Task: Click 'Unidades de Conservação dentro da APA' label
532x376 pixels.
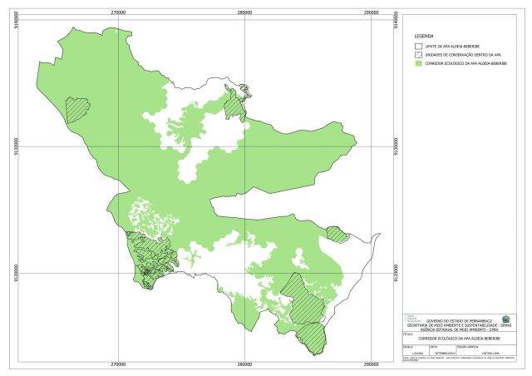Action: [x=461, y=55]
